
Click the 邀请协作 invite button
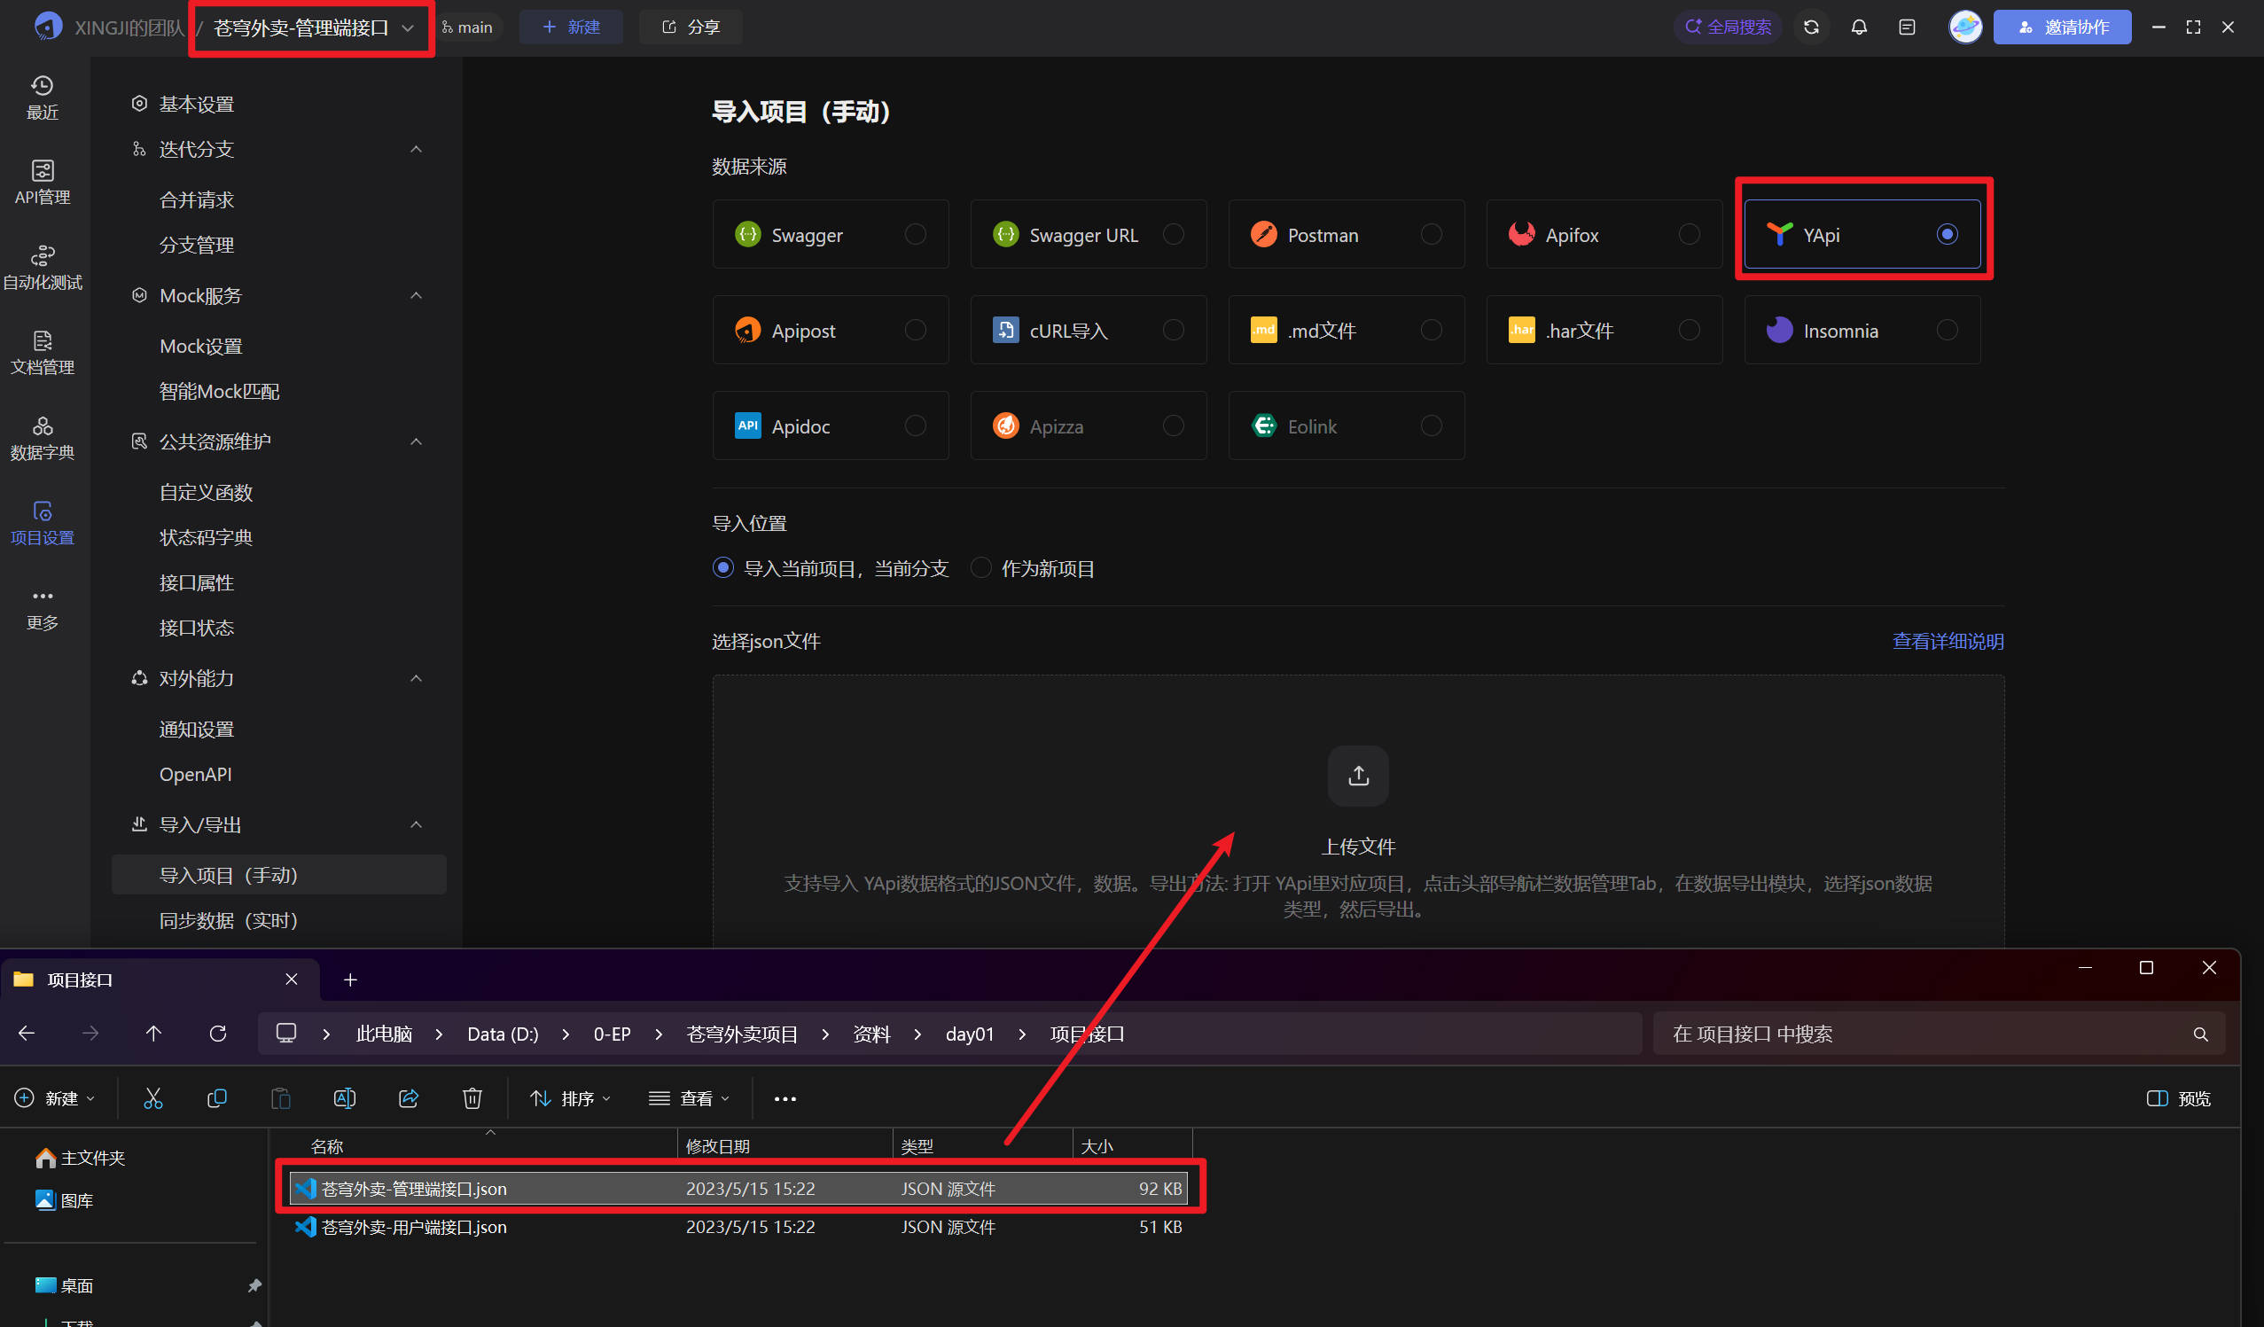pos(2062,27)
